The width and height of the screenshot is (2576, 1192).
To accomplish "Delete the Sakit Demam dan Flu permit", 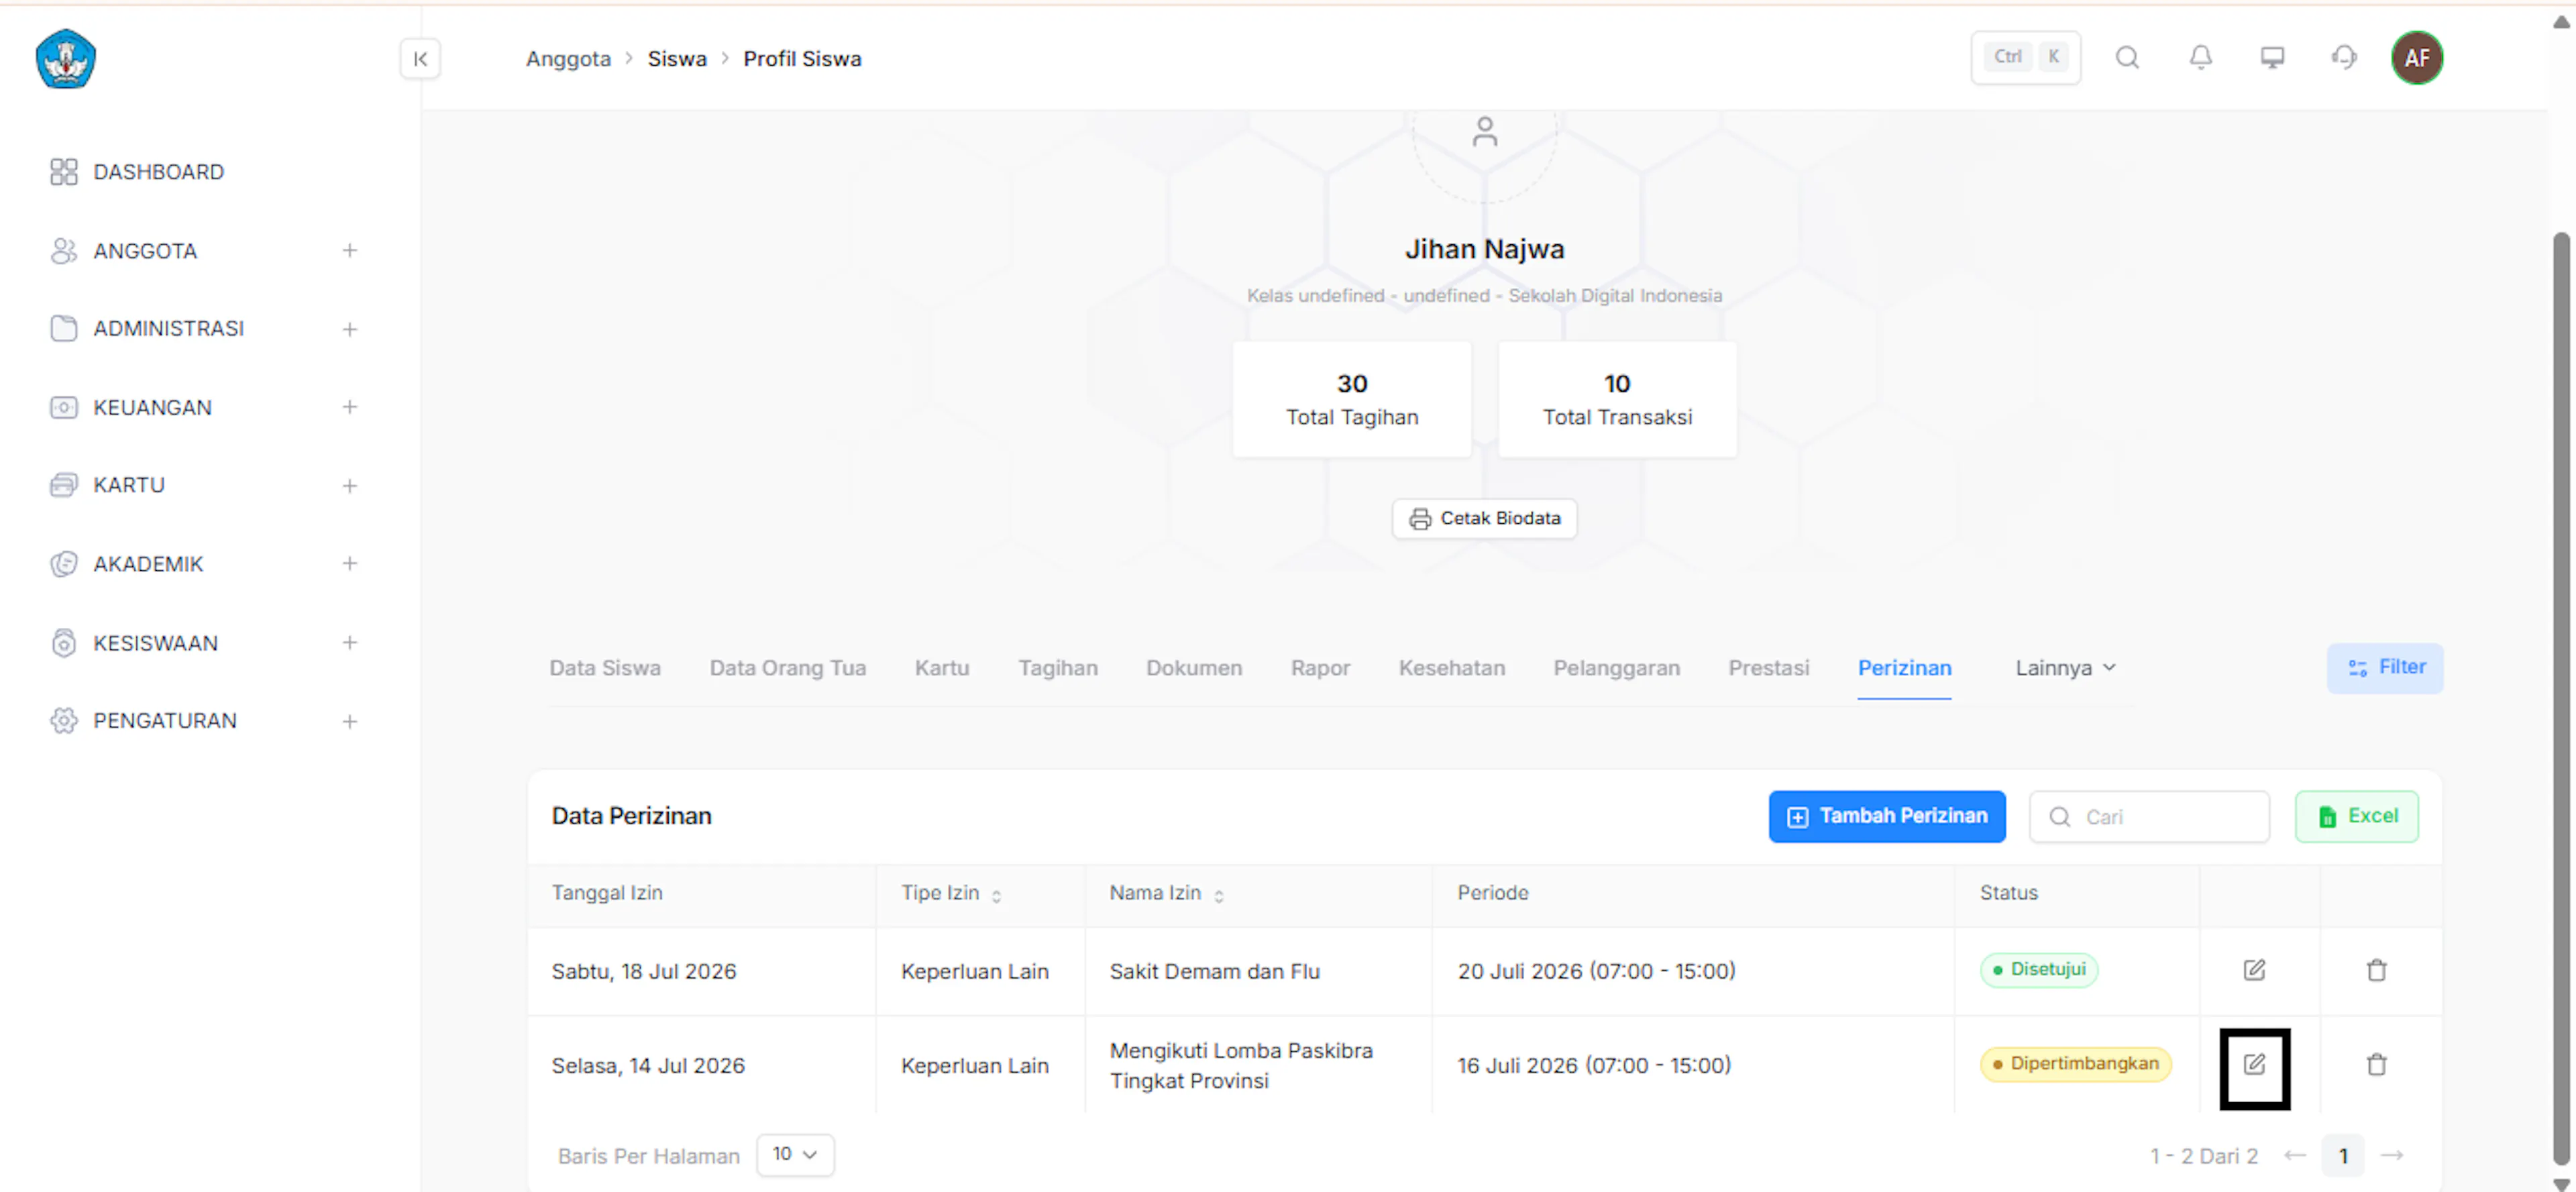I will click(x=2376, y=971).
